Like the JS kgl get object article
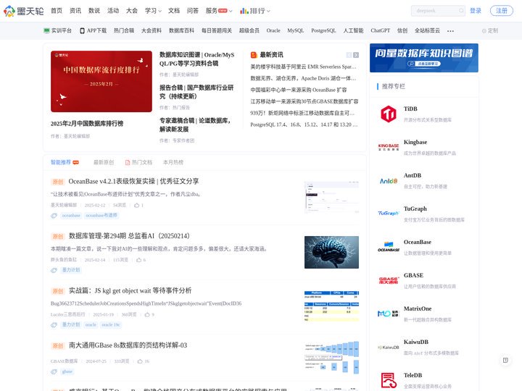Viewport: 522px width, 391px height. (x=147, y=314)
